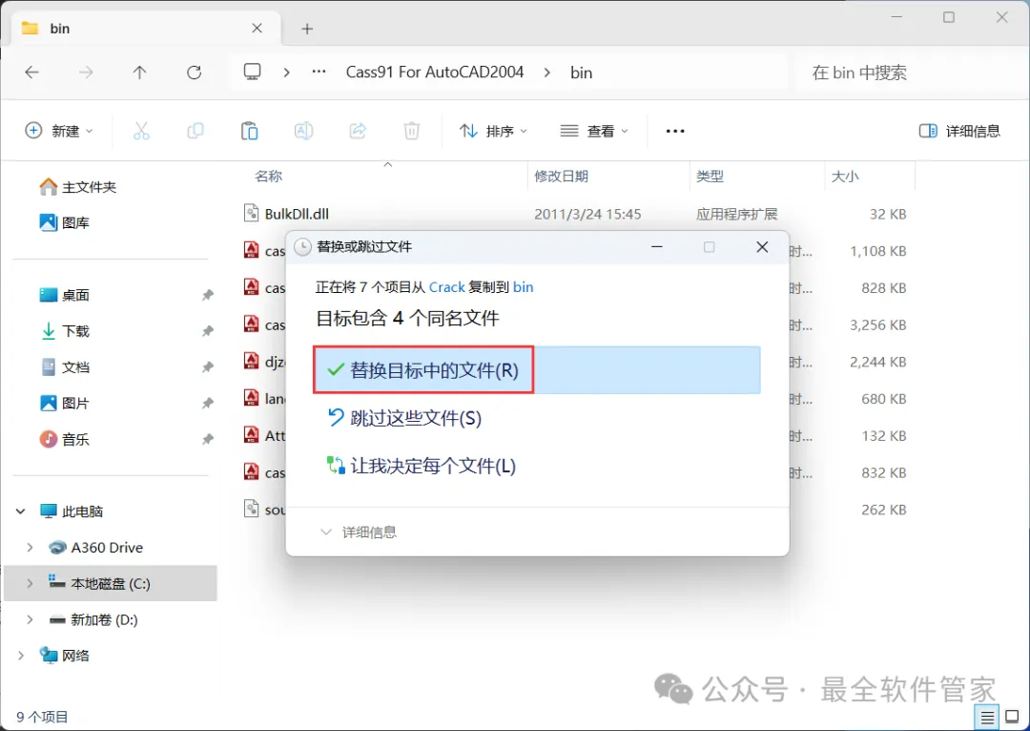
Task: Open 下载 downloads in the sidebar
Action: click(65, 330)
